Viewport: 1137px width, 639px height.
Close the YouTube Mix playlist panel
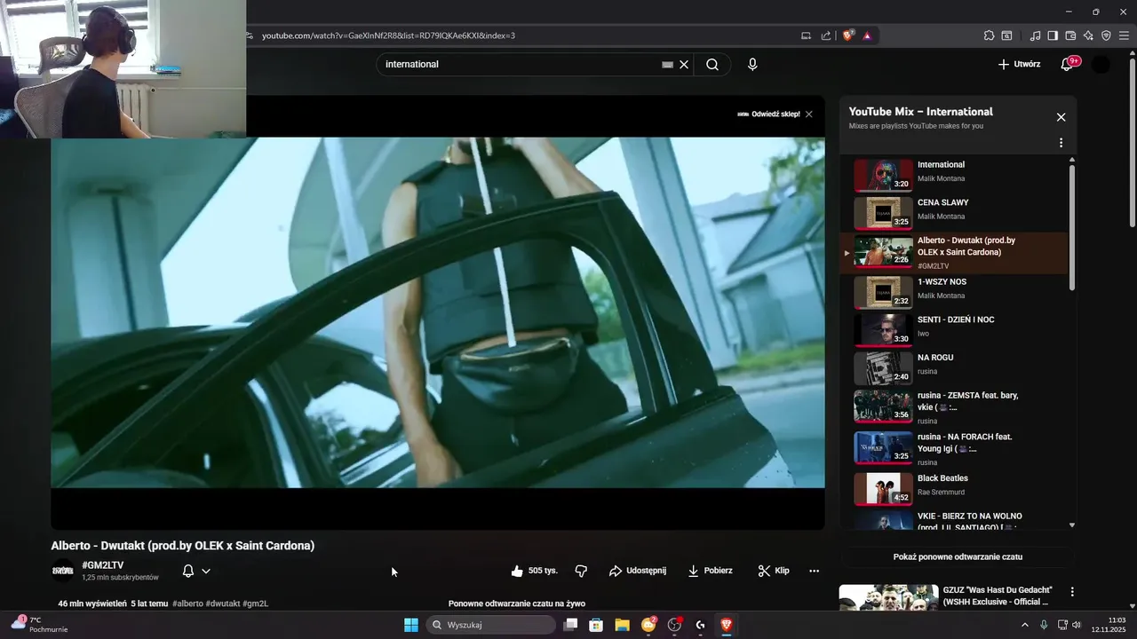1061,117
